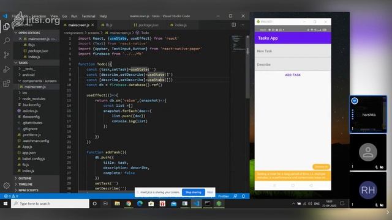The height and width of the screenshot is (220, 392).
Task: Open the View menu
Action: [54, 16]
